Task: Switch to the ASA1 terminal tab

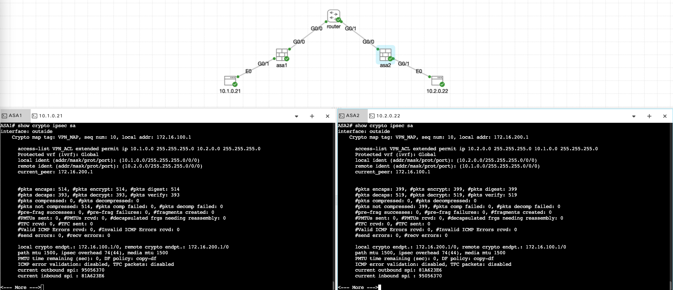Action: coord(15,116)
